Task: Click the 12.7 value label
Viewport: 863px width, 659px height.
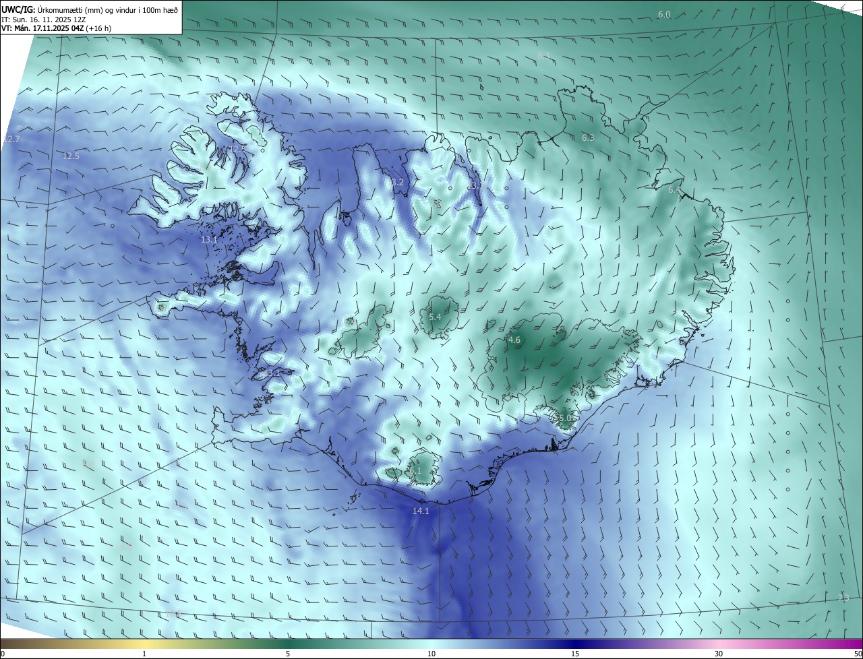Action: tap(11, 139)
